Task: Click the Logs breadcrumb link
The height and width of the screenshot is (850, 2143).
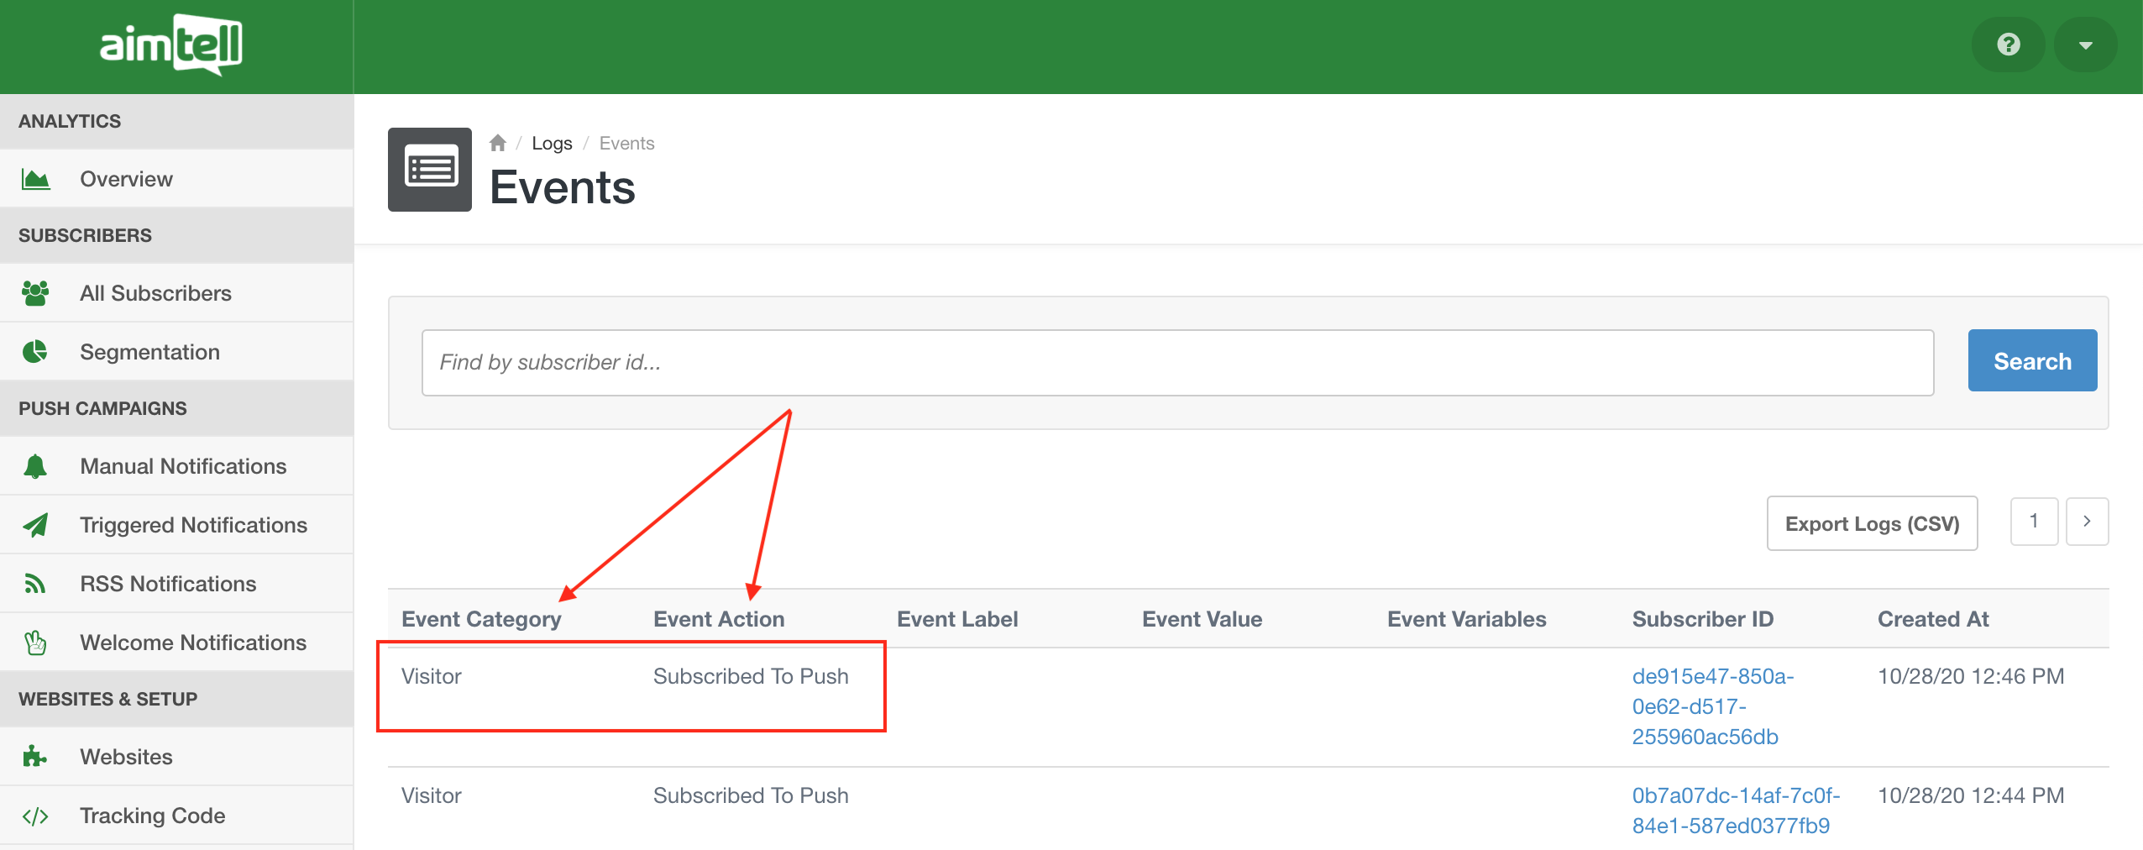Action: (552, 144)
